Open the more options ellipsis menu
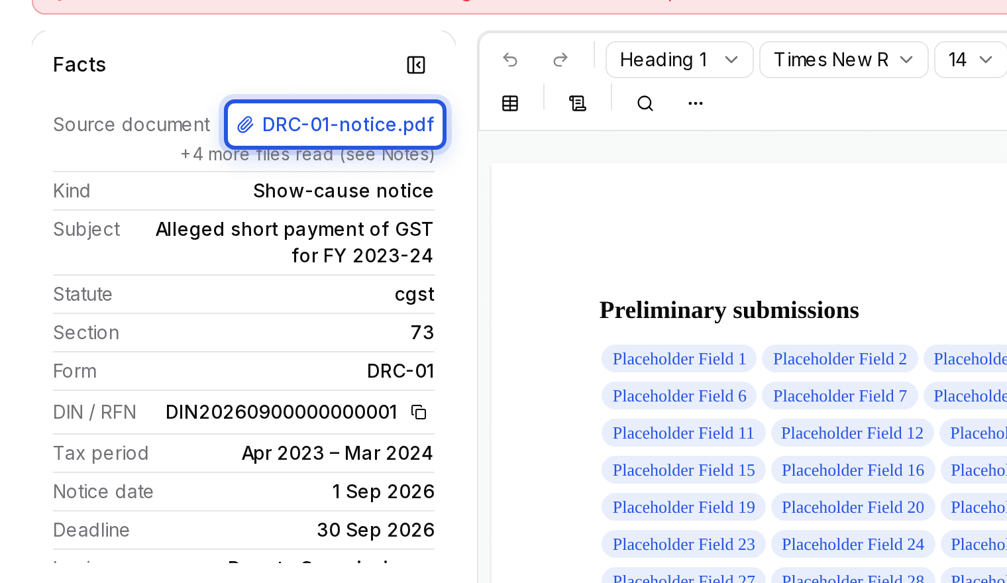Image resolution: width=1007 pixels, height=583 pixels. [696, 103]
